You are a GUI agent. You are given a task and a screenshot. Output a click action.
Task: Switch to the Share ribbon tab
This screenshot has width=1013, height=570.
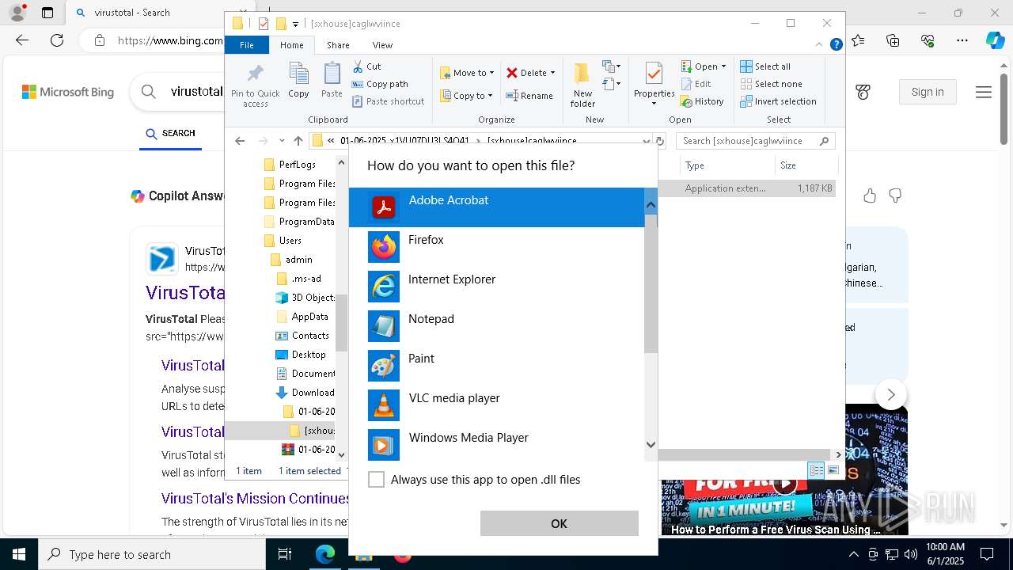click(338, 45)
